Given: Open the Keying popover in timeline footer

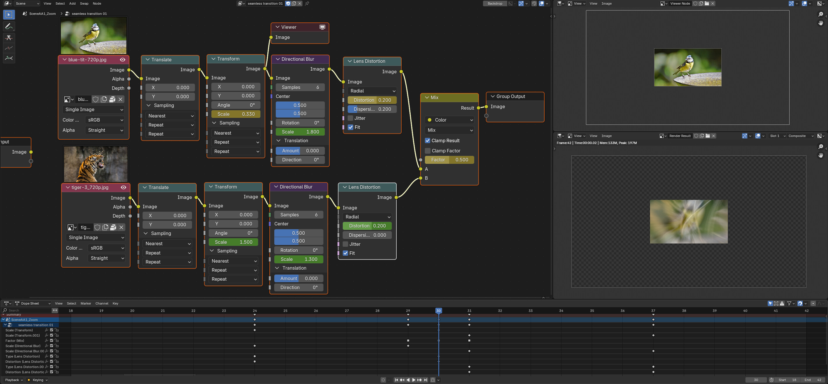Looking at the screenshot, I should tap(38, 380).
